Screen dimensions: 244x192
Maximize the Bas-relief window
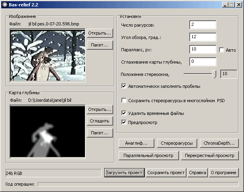coord(231,5)
